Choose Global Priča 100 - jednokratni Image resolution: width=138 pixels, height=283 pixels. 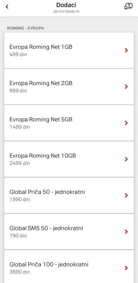pyautogui.click(x=69, y=267)
